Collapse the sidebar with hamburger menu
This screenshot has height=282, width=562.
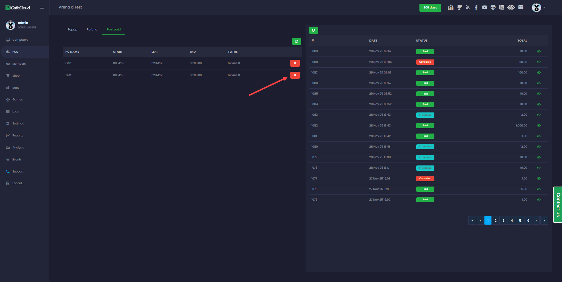point(42,7)
